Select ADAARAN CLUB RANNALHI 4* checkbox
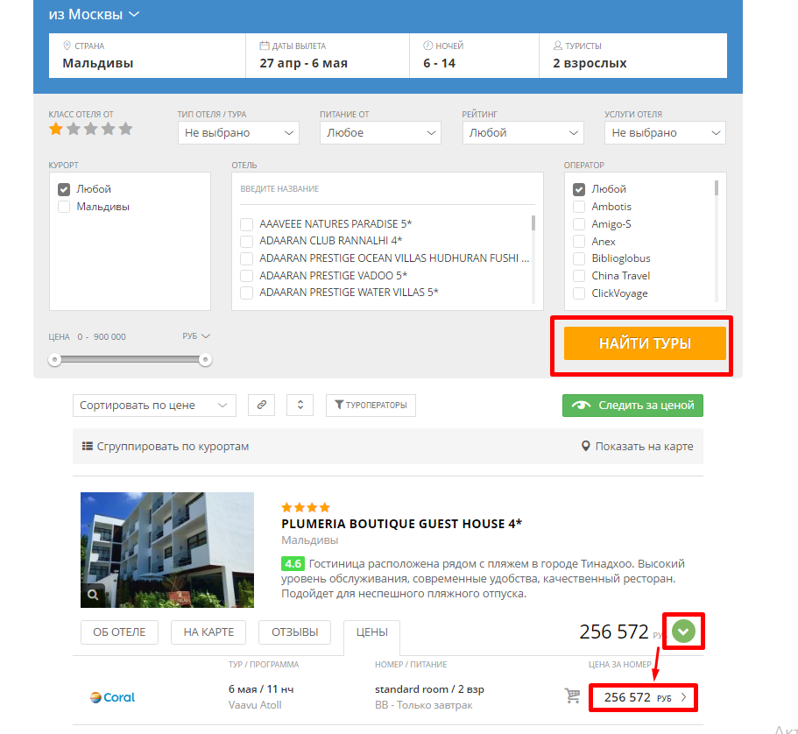The image size is (798, 734). click(x=246, y=241)
